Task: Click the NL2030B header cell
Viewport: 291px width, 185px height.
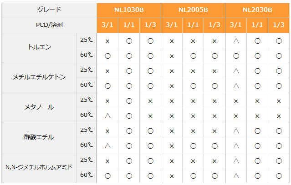Action: (x=257, y=10)
